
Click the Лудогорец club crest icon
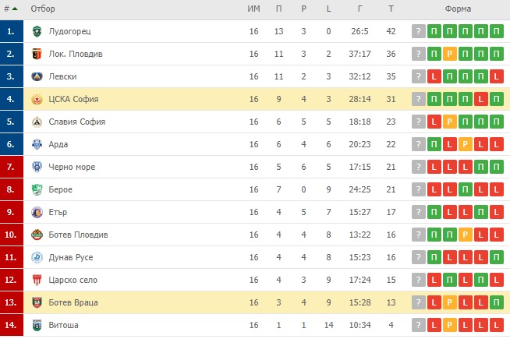coord(37,31)
